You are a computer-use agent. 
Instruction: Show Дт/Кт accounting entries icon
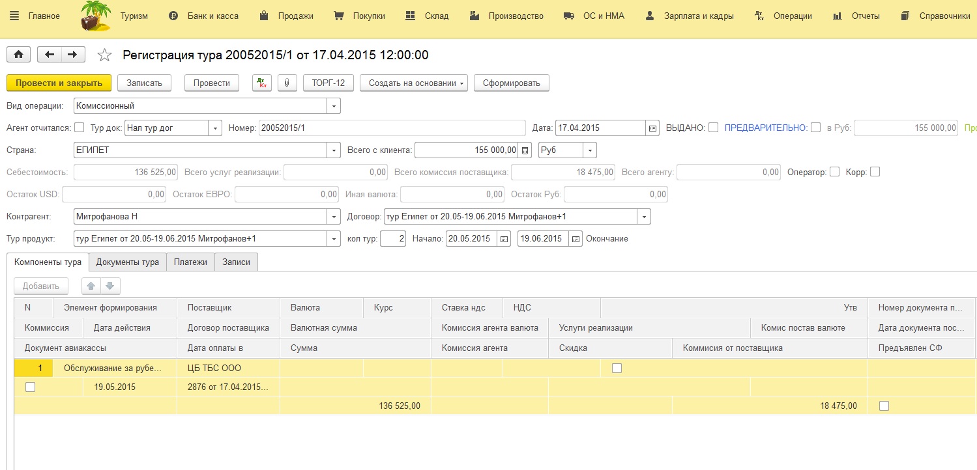pyautogui.click(x=261, y=83)
